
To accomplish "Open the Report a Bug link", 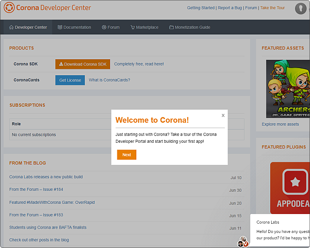I will tap(230, 8).
